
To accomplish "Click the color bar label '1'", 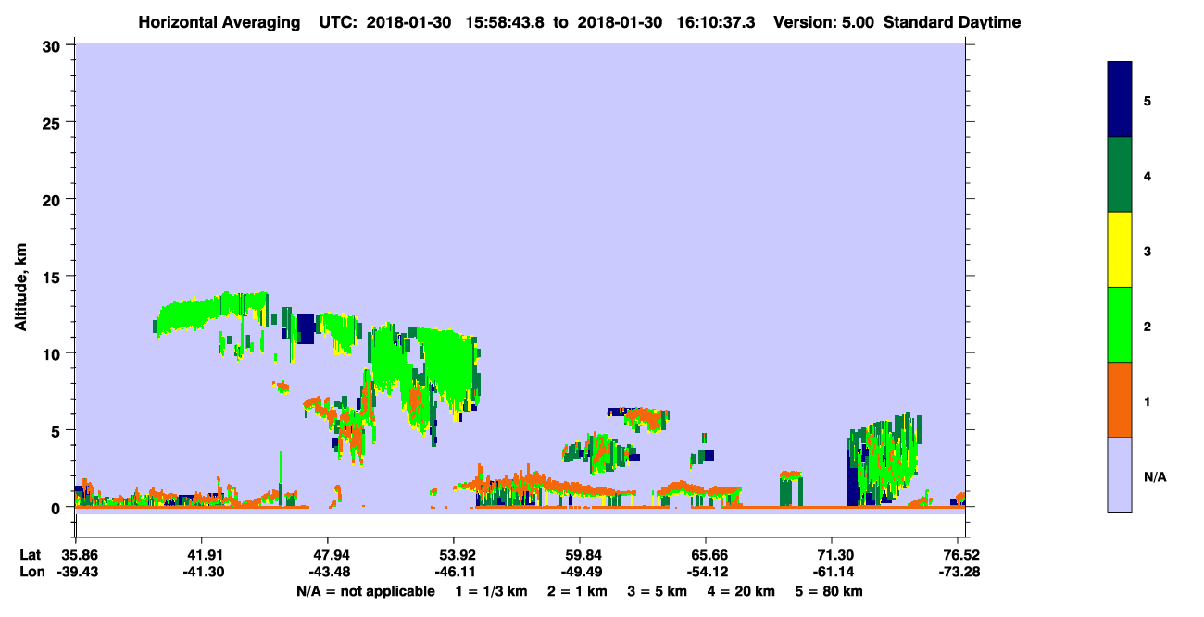I will tap(1148, 401).
